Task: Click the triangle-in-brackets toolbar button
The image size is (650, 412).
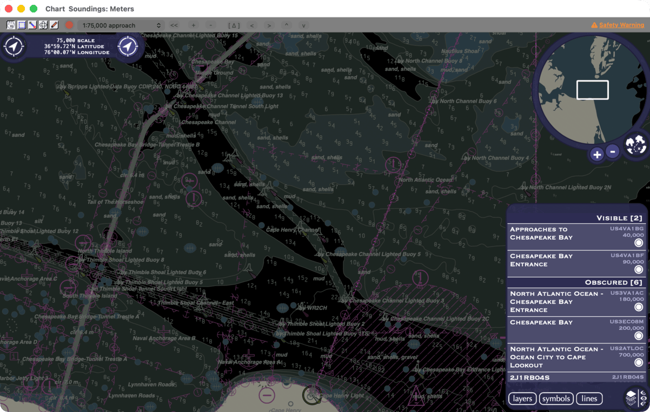Action: pos(234,25)
